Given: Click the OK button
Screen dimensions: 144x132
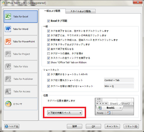Looking at the screenshot, I should pyautogui.click(x=93, y=126).
